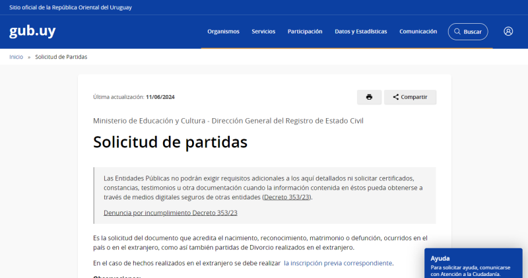Go to Inicio in the breadcrumb
Image resolution: width=528 pixels, height=278 pixels.
click(16, 57)
